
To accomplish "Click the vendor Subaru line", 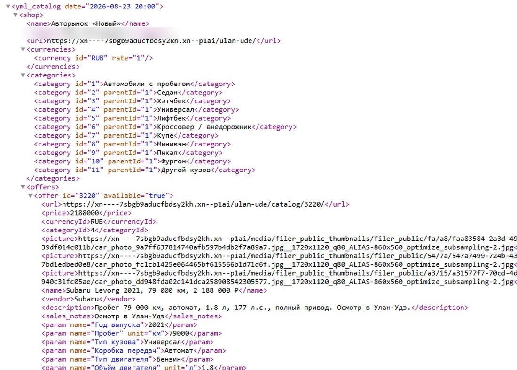I will 89,299.
